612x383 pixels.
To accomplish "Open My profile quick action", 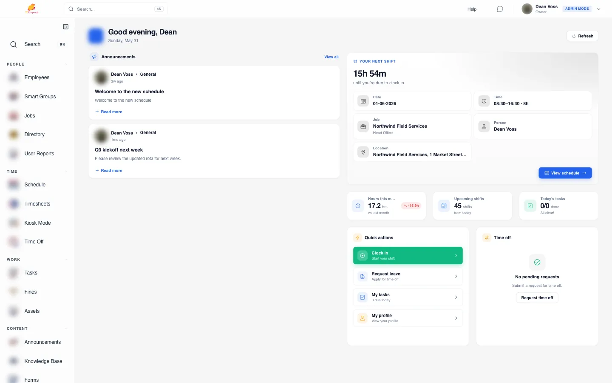I will 408,318.
